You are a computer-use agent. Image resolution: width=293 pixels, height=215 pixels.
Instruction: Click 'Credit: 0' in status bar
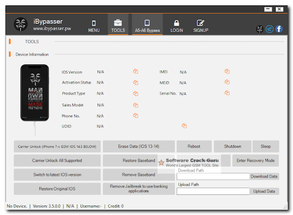pyautogui.click(x=116, y=206)
